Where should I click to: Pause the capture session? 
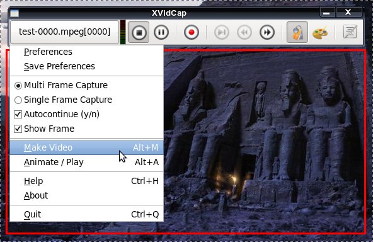161,32
